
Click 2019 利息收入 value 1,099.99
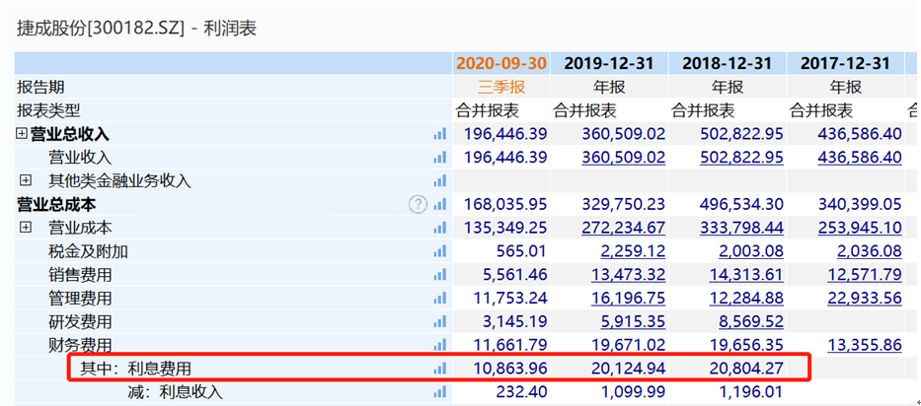click(626, 392)
